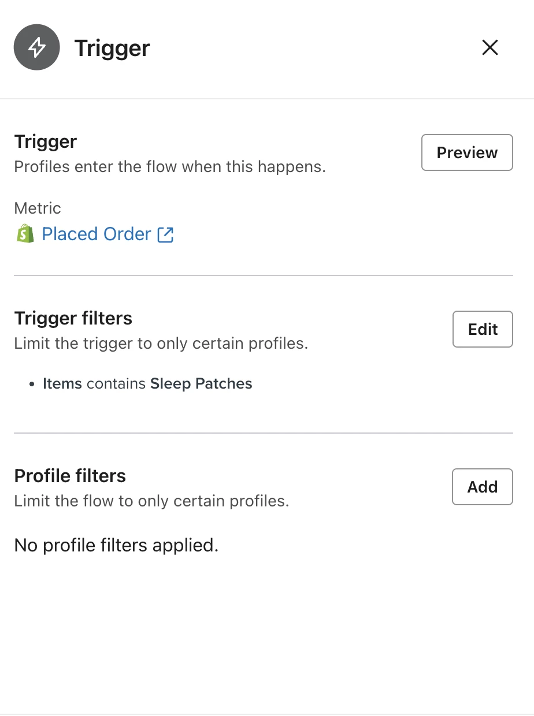
Task: Select the Trigger section heading
Action: 46,141
